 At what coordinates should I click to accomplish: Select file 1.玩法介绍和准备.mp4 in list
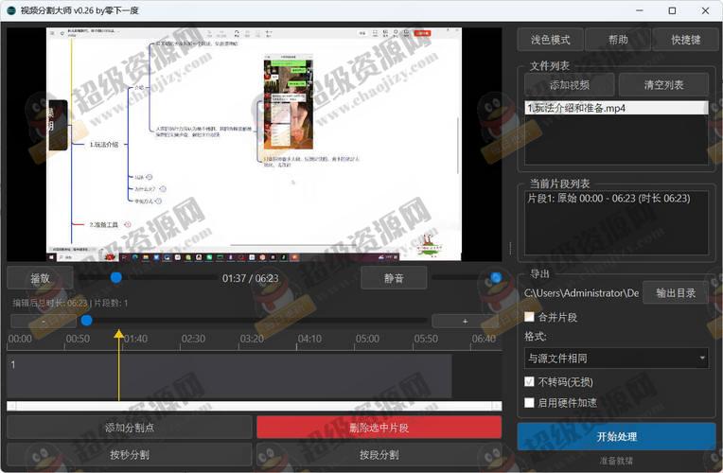pyautogui.click(x=616, y=108)
